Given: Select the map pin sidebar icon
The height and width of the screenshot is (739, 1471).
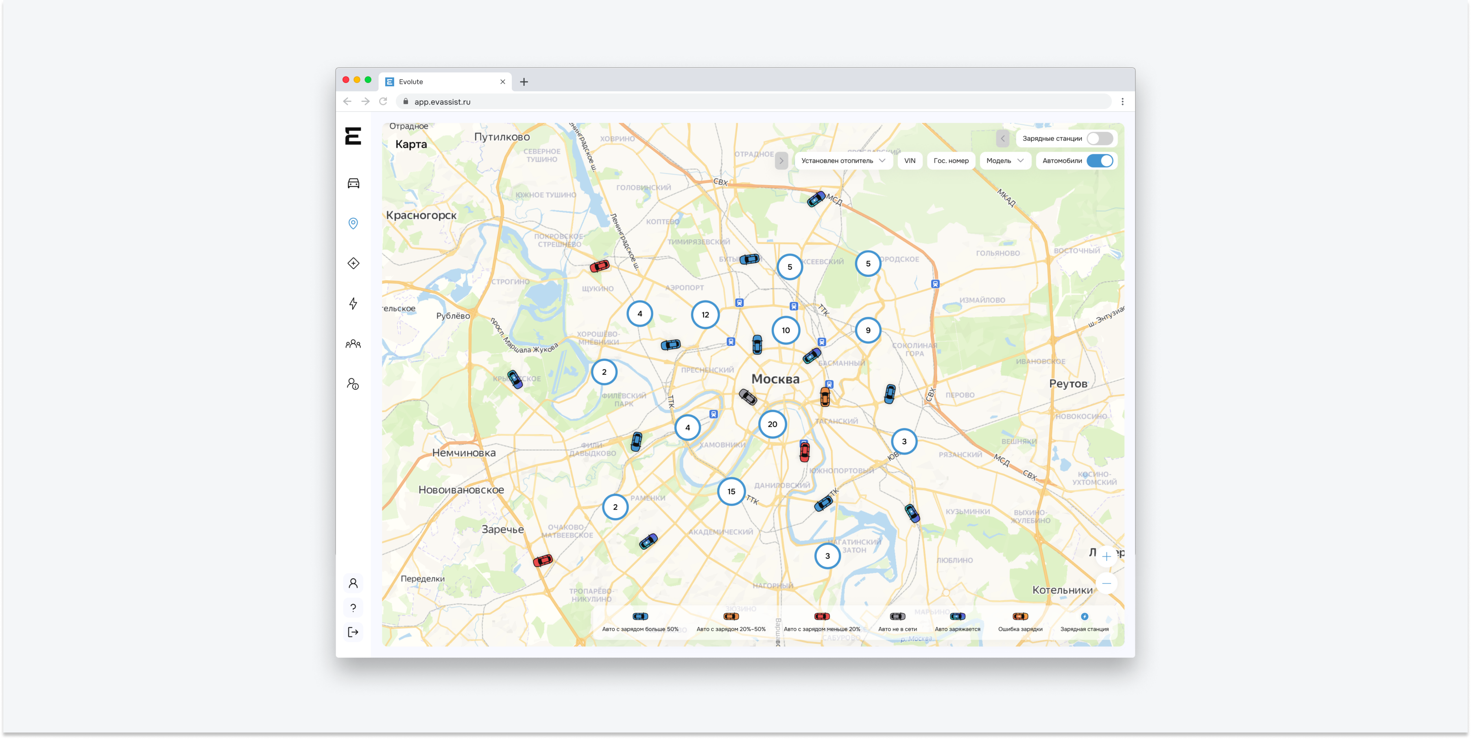Looking at the screenshot, I should (353, 223).
